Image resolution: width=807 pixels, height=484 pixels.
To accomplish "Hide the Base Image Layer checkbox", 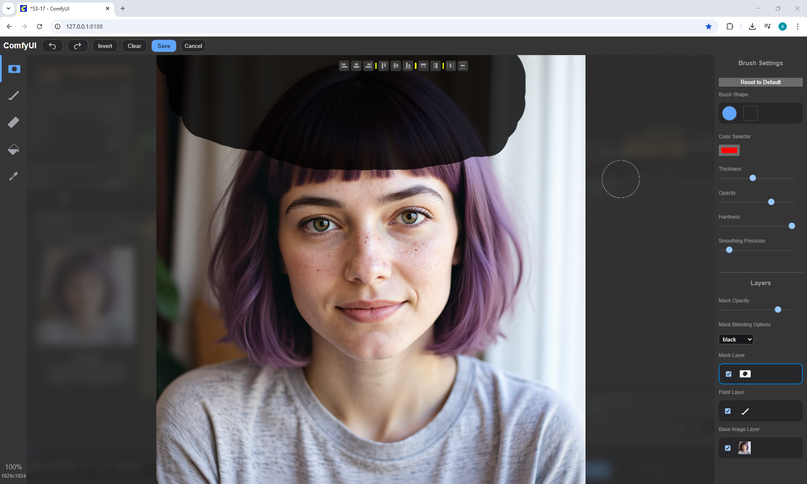I will coord(728,448).
